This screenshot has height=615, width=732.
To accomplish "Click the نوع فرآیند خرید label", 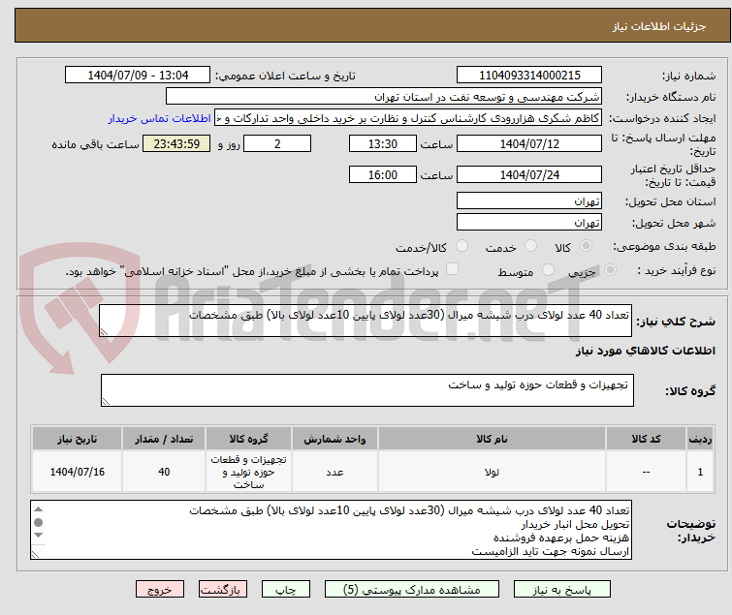I will 676,270.
